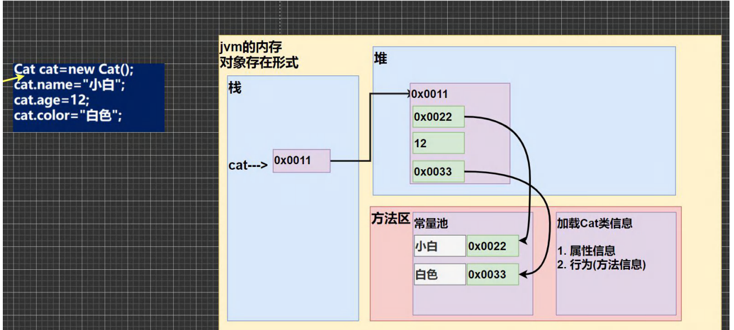Click the cat.name="小白" code line
This screenshot has height=330, width=734.
[69, 85]
